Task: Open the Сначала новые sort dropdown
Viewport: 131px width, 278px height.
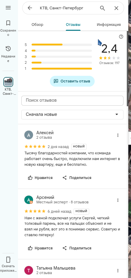Action: click(72, 115)
